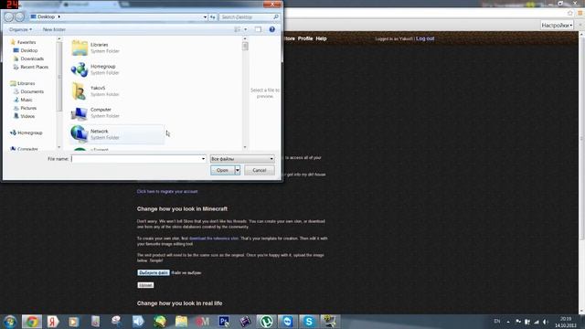Click New folder in the dialog toolbar

pos(54,29)
